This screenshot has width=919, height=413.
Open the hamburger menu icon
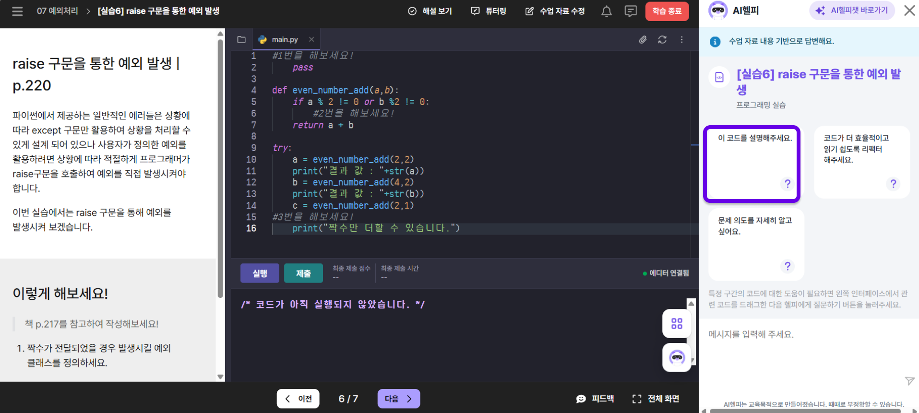pos(17,11)
